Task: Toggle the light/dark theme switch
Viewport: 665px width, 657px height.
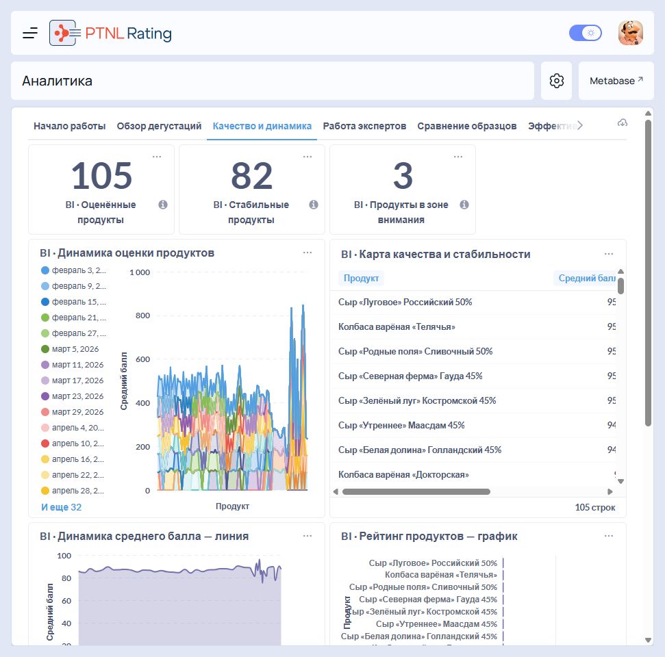Action: (x=586, y=33)
